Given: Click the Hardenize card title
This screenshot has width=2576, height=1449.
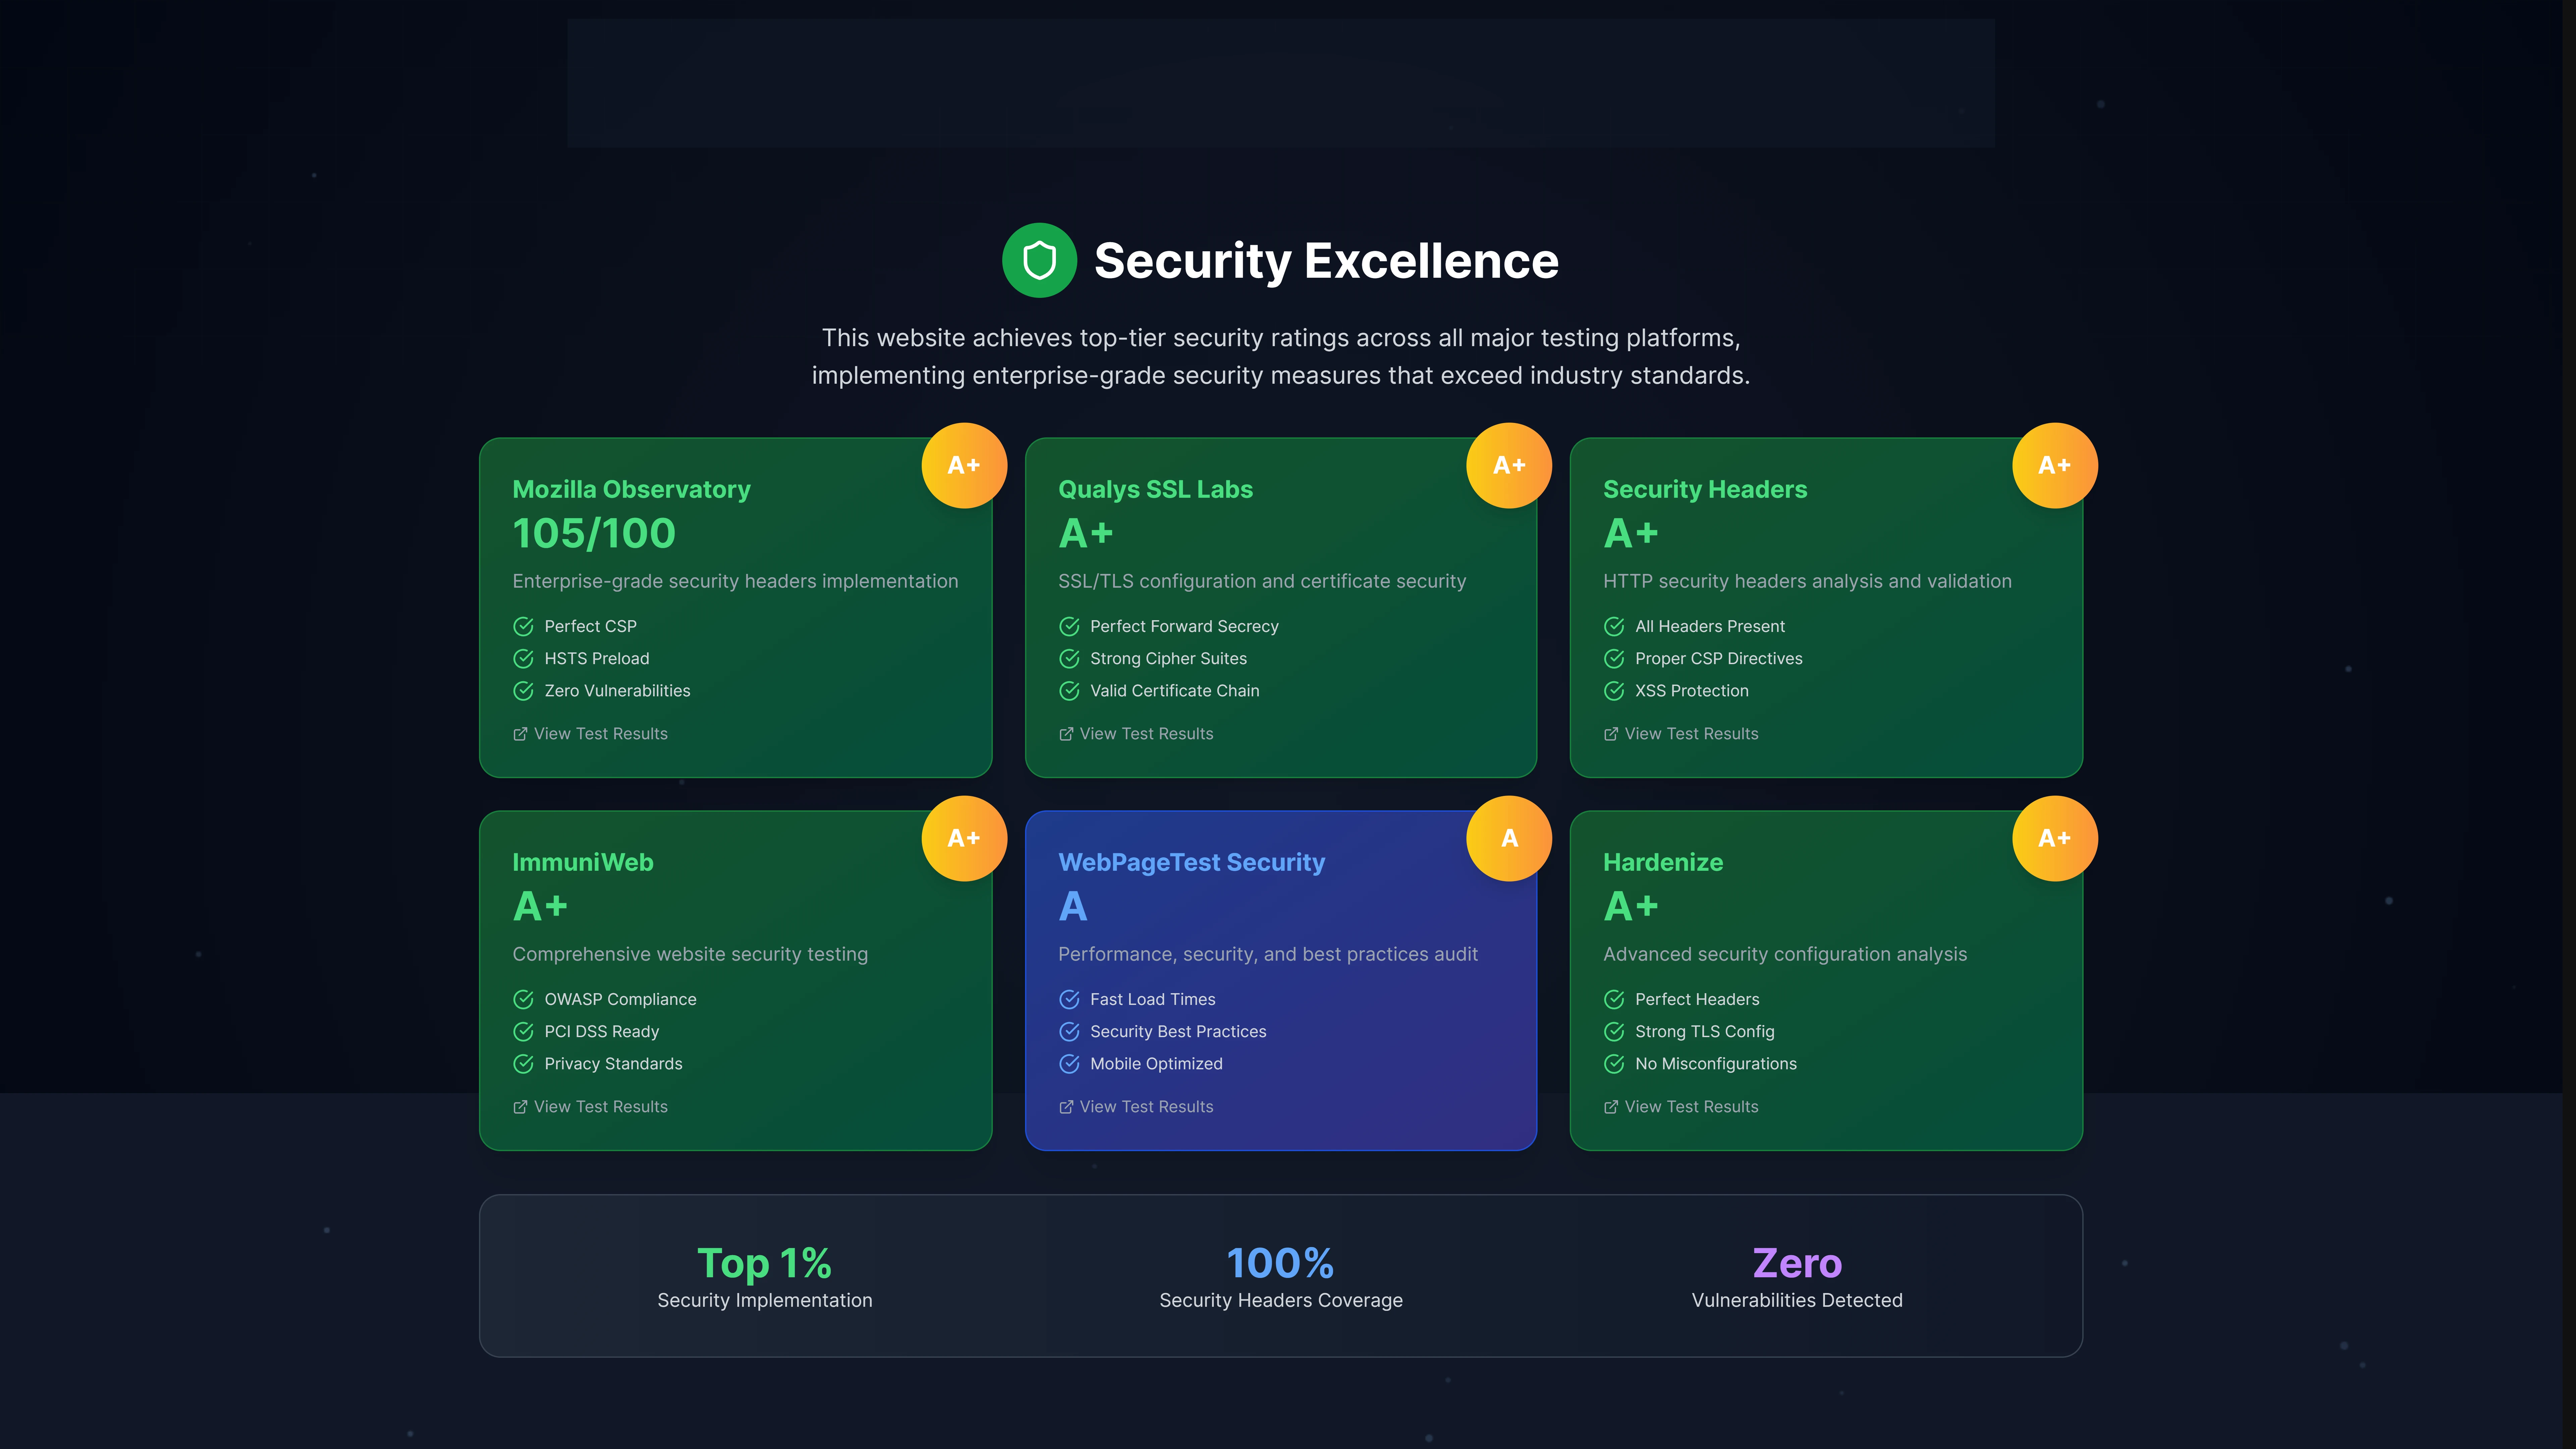Looking at the screenshot, I should [1663, 862].
